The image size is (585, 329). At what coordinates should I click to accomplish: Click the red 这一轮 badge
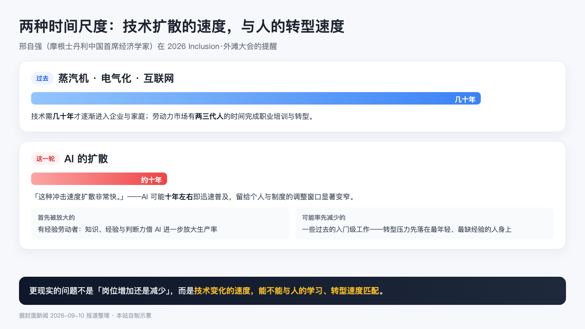(x=45, y=159)
